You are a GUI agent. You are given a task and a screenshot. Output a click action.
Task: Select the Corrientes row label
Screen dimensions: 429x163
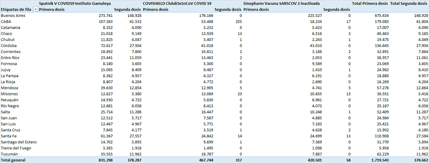tap(11, 52)
